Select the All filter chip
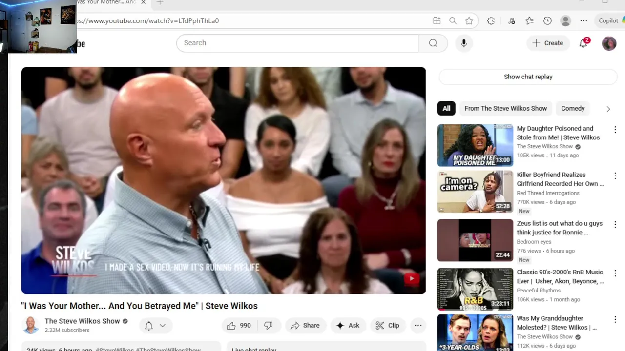This screenshot has height=351, width=625. pyautogui.click(x=446, y=108)
